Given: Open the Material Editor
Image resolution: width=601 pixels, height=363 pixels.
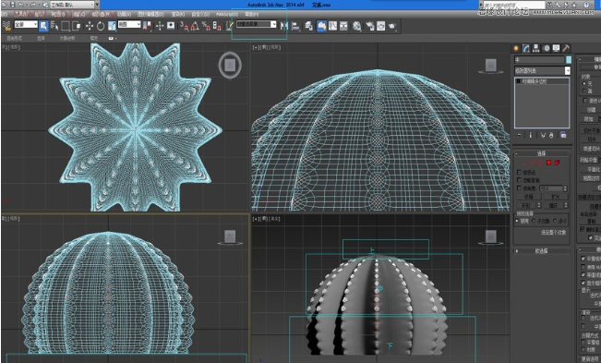Looking at the screenshot, I should [357, 26].
